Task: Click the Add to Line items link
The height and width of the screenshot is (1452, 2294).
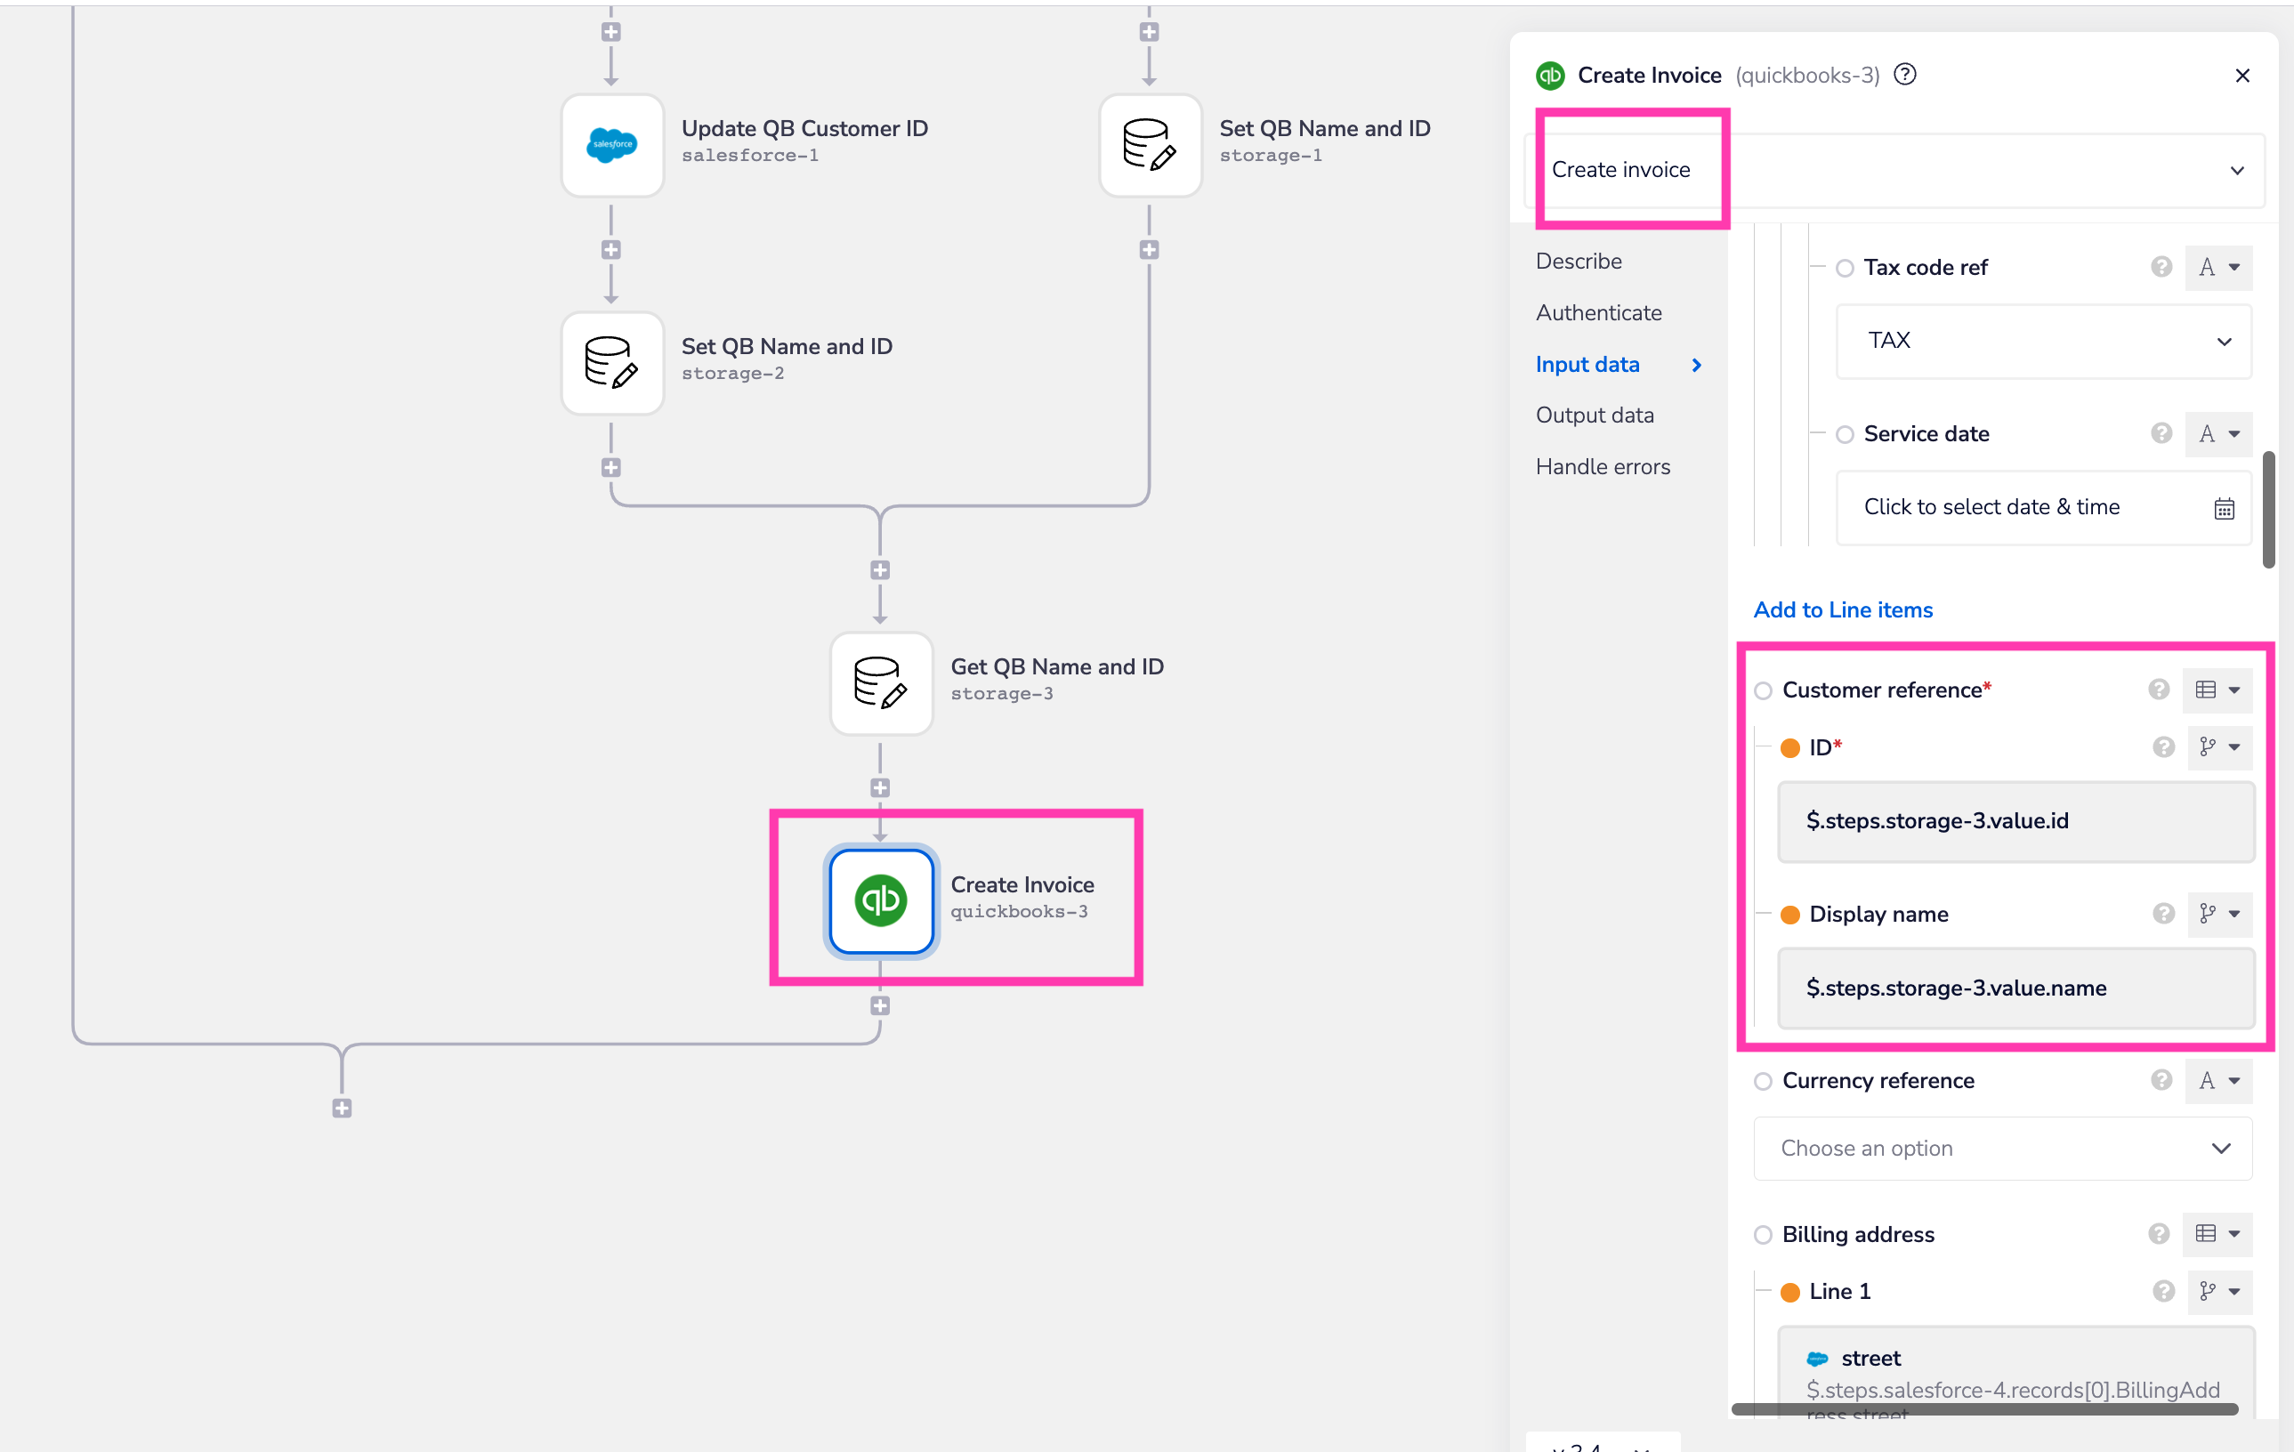Action: (1843, 609)
